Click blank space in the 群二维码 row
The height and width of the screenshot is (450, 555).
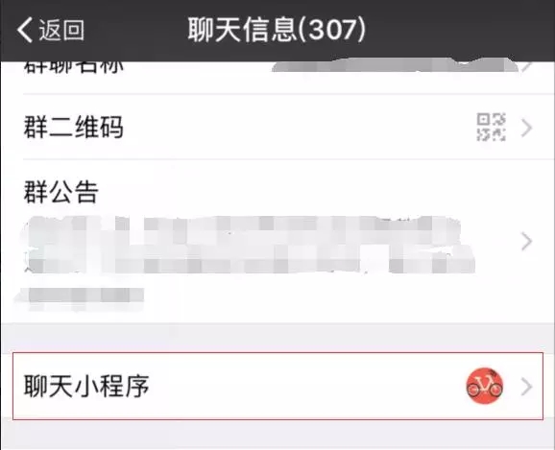point(298,128)
